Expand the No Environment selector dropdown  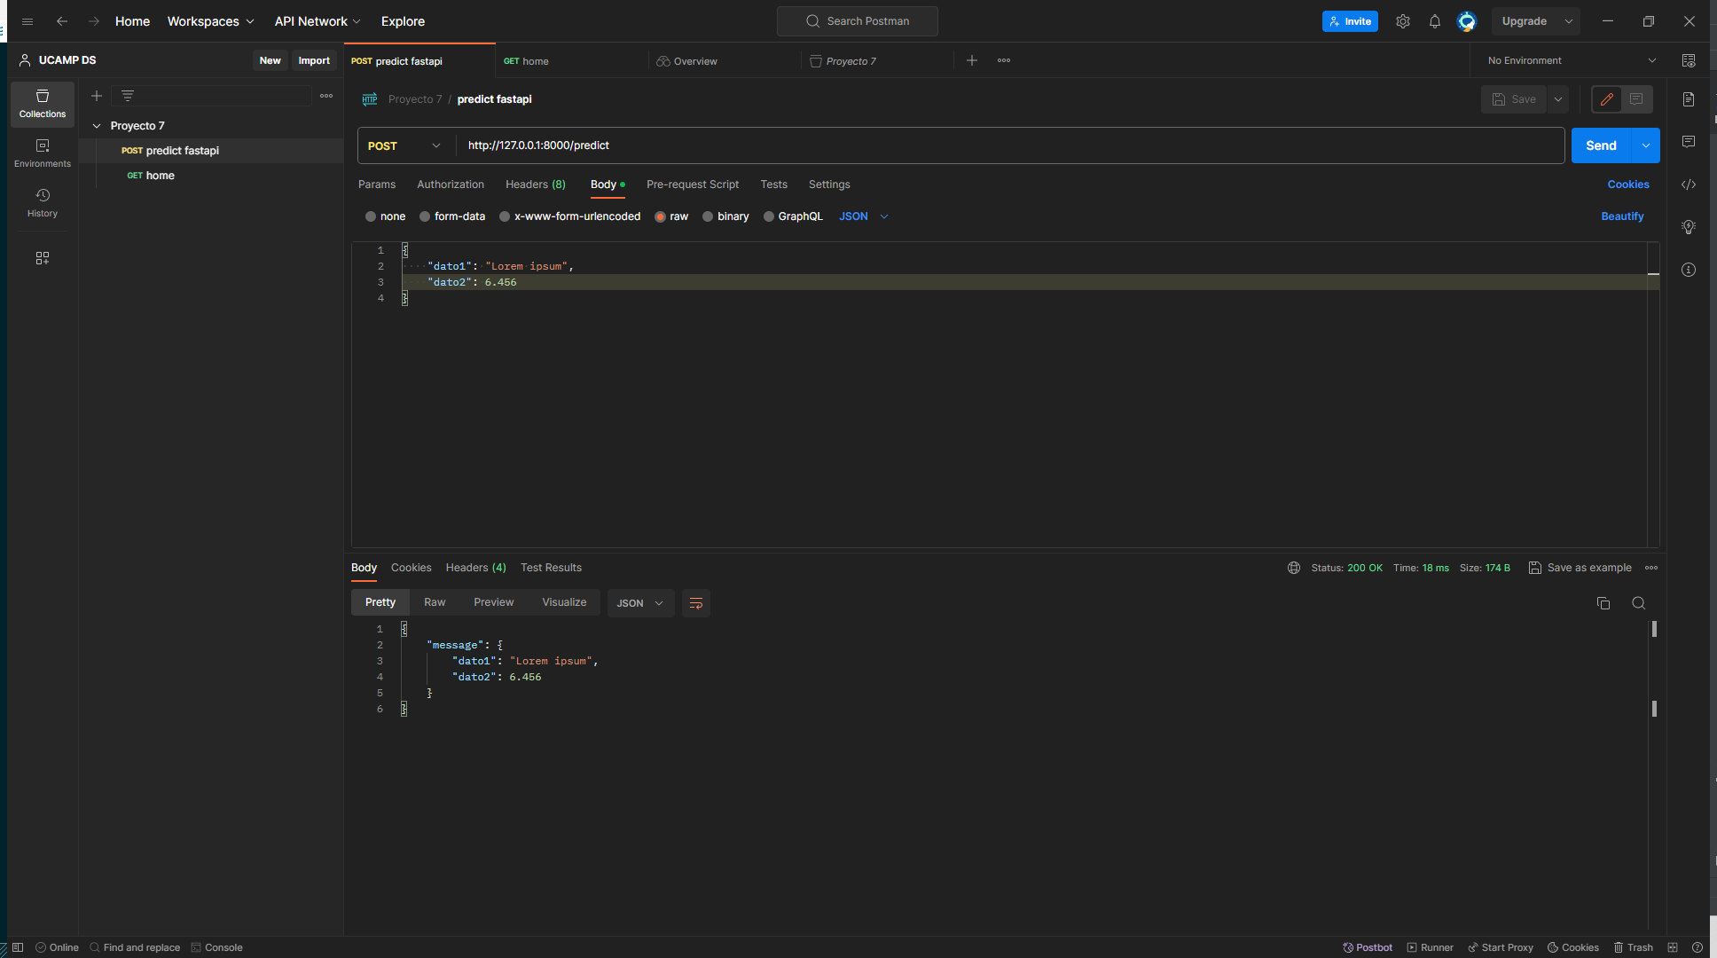(x=1572, y=60)
